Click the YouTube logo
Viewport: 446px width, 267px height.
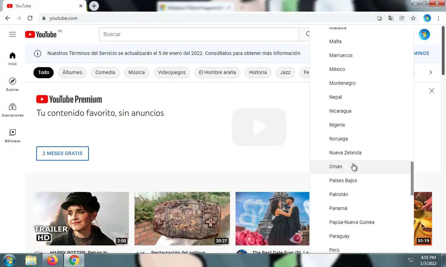[x=41, y=34]
